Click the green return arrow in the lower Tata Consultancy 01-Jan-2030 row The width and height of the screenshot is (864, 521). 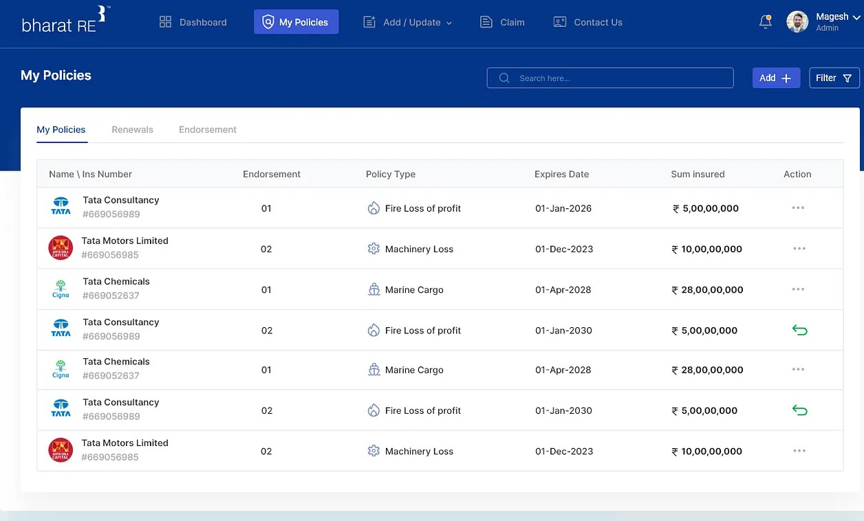click(x=799, y=410)
